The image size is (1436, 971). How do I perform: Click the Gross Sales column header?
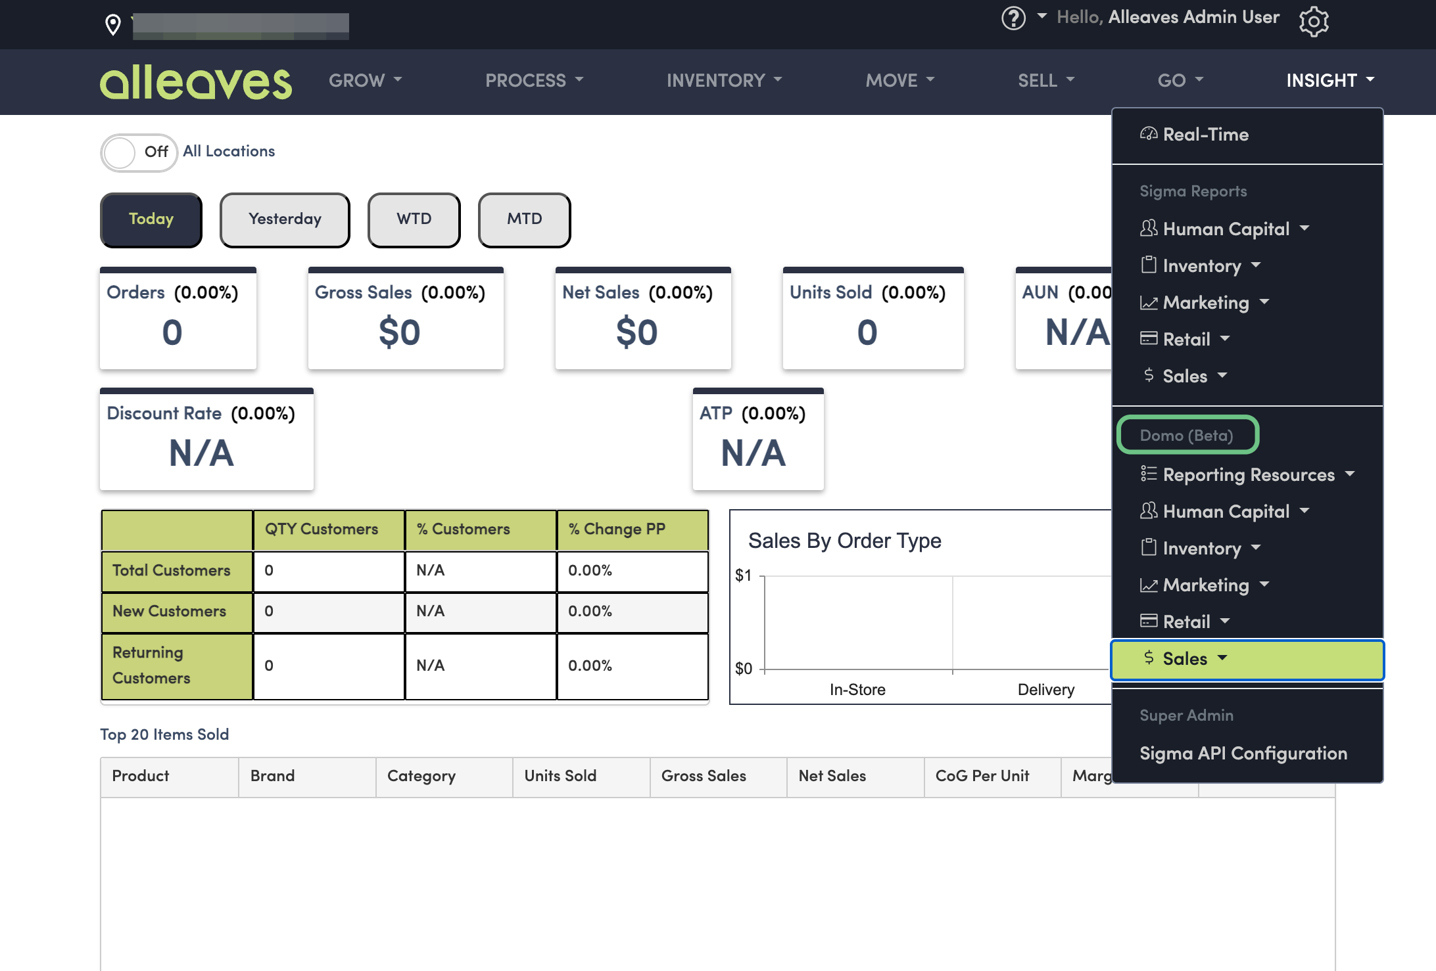coord(719,777)
